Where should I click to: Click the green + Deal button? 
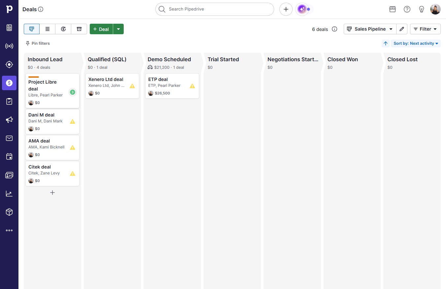101,29
